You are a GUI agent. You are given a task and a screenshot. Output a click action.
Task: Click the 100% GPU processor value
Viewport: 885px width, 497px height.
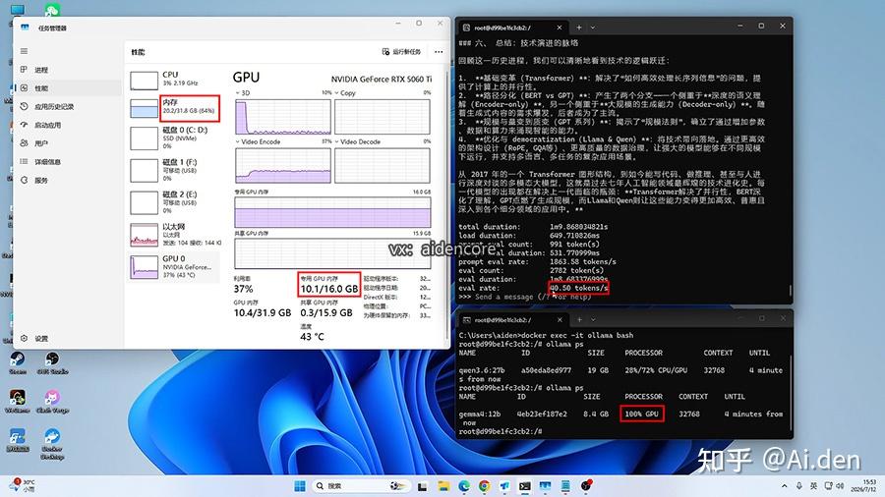pyautogui.click(x=642, y=414)
